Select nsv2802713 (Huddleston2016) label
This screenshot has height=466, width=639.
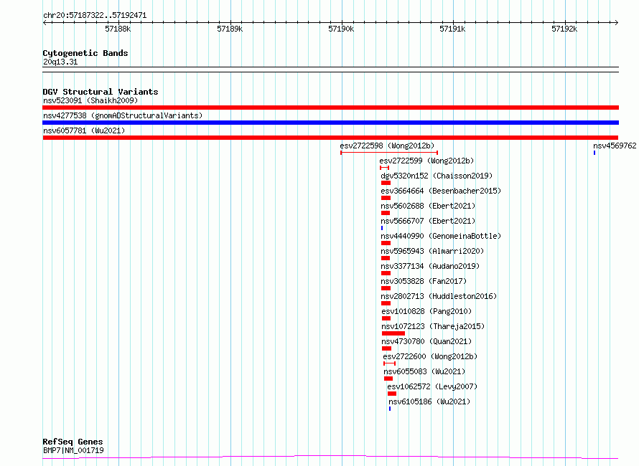[439, 296]
